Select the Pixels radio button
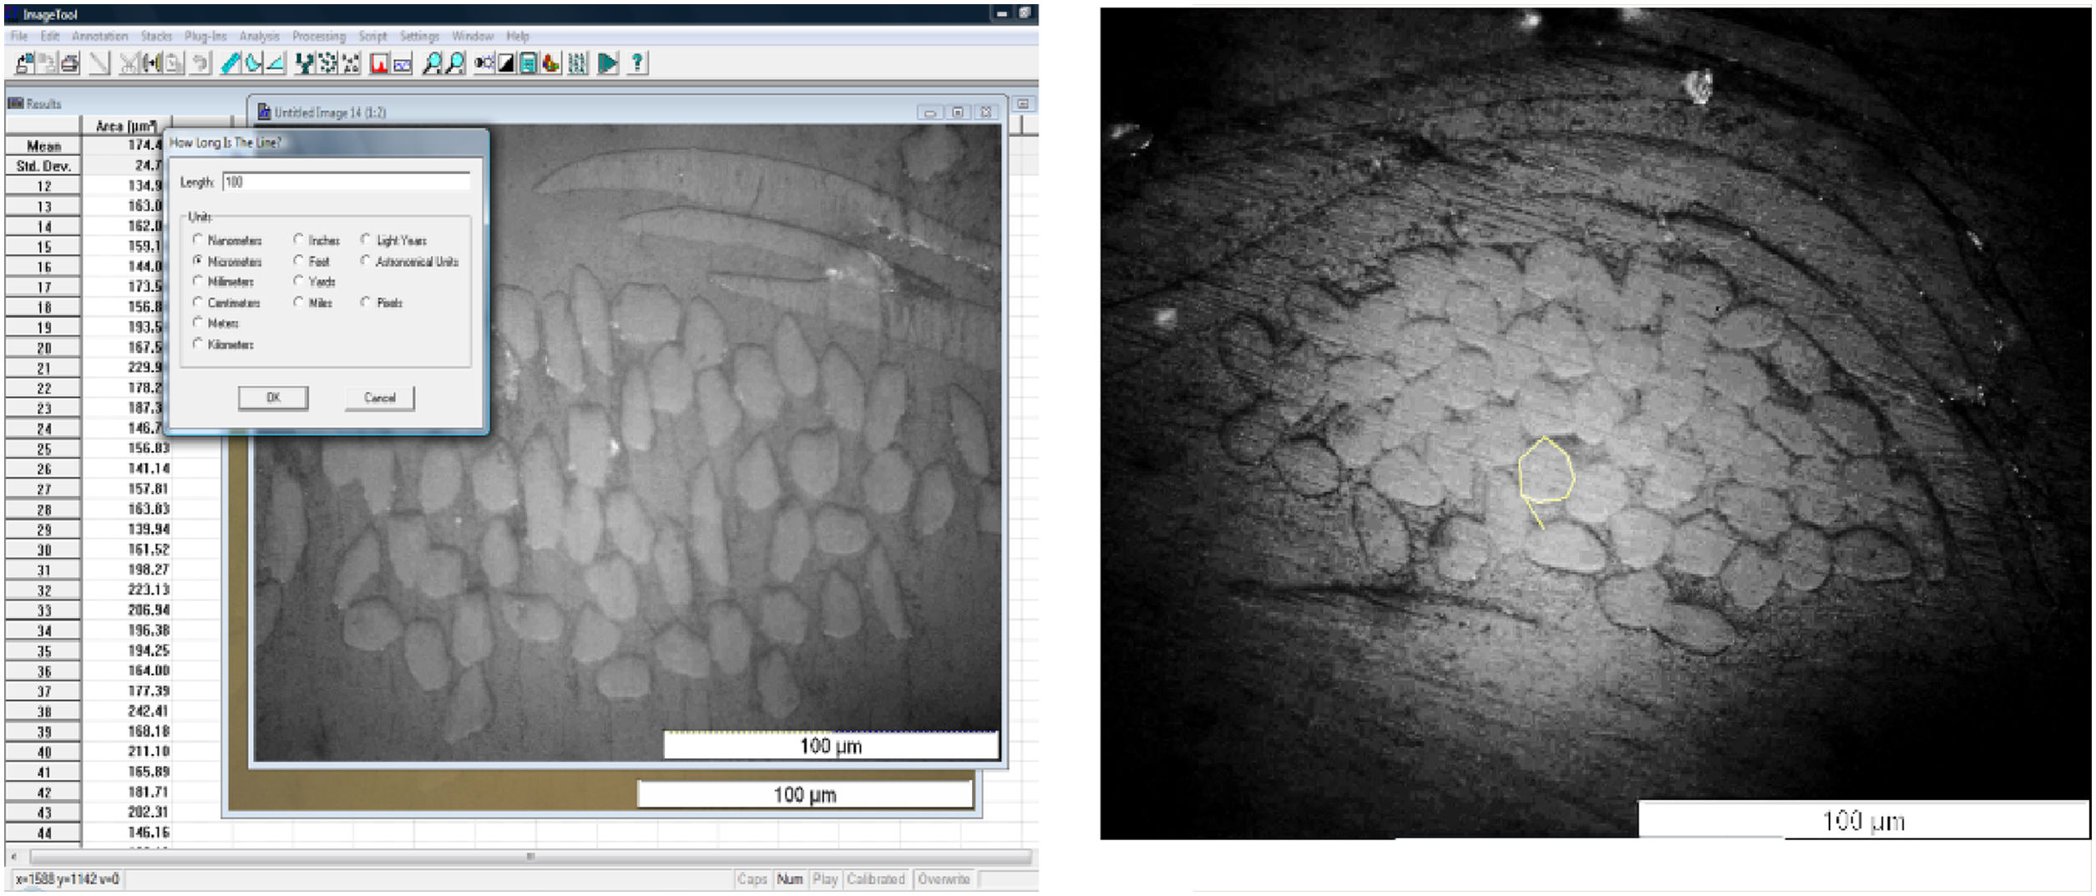Viewport: 2096px width, 896px height. tap(366, 302)
